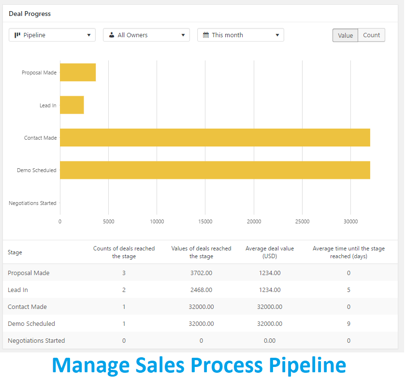Open the This month date range arrow

tap(277, 35)
